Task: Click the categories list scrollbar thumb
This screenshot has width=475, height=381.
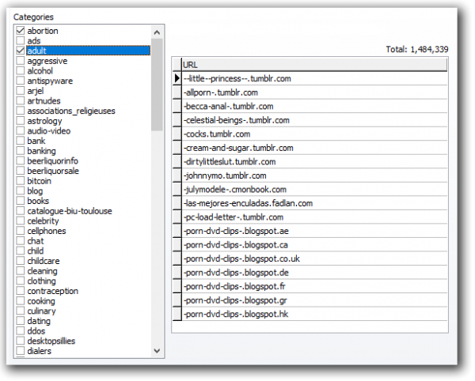Action: click(x=157, y=85)
